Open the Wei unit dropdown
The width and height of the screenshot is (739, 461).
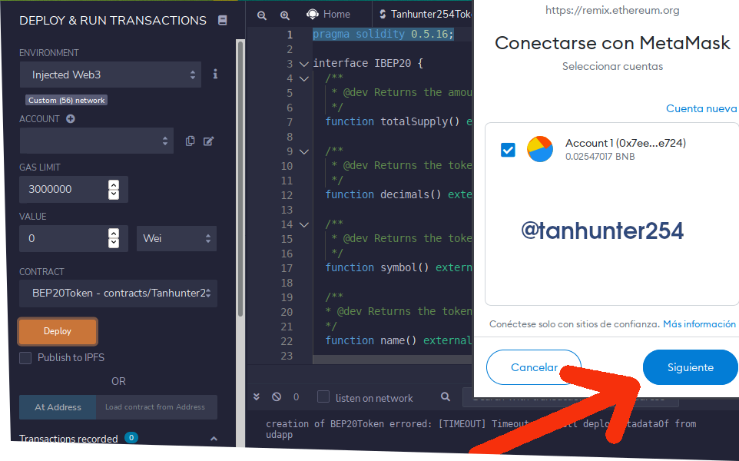tap(177, 238)
